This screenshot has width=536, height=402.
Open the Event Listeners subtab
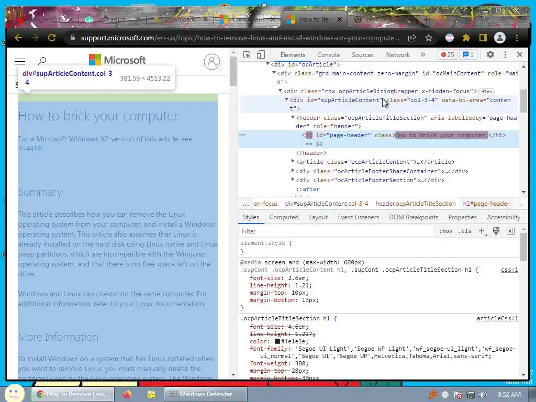click(x=358, y=217)
